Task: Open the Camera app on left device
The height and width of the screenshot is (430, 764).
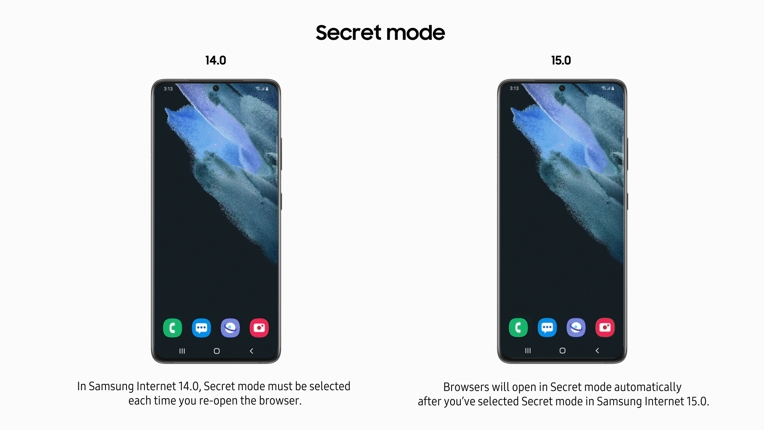Action: point(258,328)
